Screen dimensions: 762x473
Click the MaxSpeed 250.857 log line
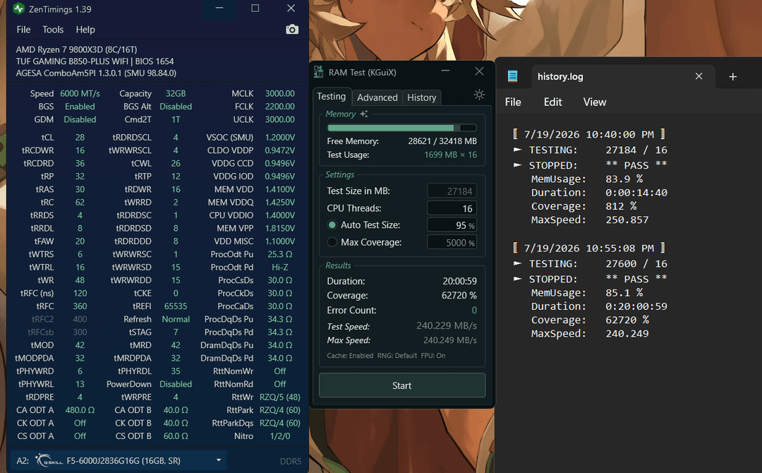click(589, 220)
